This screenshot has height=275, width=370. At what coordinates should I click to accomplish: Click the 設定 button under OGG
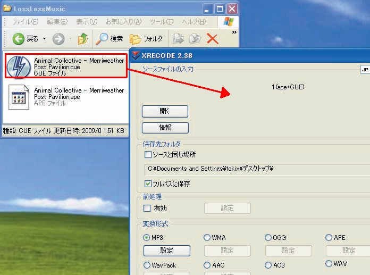click(x=288, y=251)
